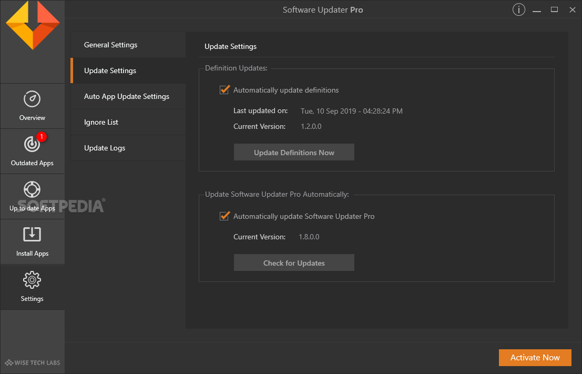Close the Software Updater Pro window

(x=573, y=9)
